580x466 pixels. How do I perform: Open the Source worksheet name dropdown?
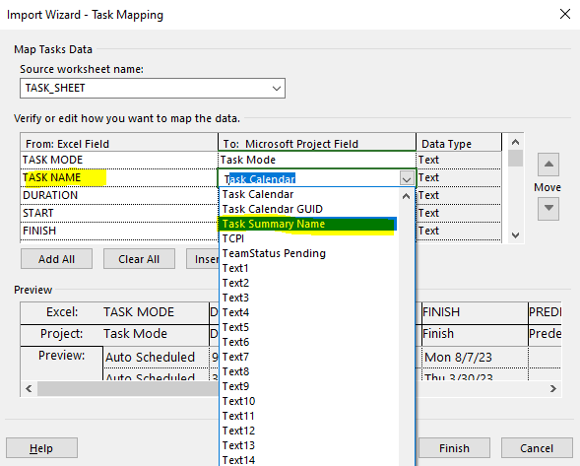(x=276, y=89)
